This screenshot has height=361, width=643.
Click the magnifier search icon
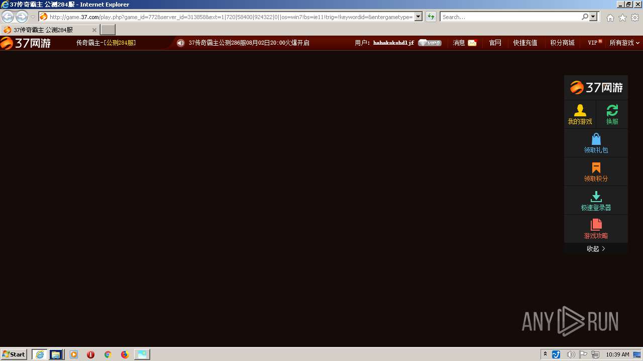pyautogui.click(x=585, y=17)
